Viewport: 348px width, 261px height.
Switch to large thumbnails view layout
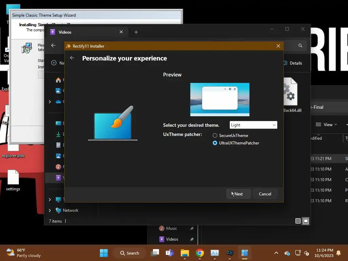pyautogui.click(x=306, y=221)
